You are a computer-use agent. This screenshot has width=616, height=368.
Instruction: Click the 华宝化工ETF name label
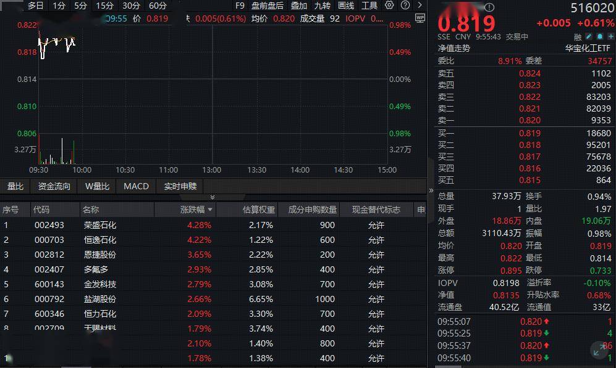[588, 48]
